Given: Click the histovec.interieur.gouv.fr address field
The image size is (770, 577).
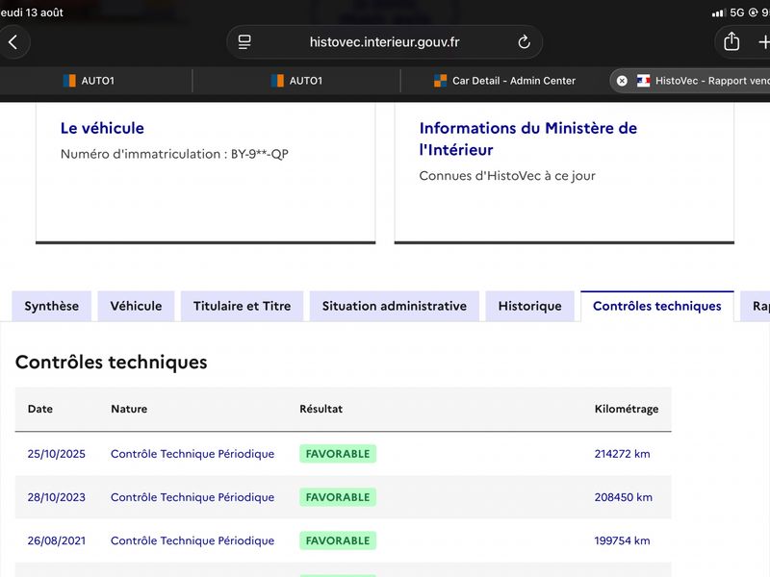Looking at the screenshot, I should pyautogui.click(x=384, y=42).
